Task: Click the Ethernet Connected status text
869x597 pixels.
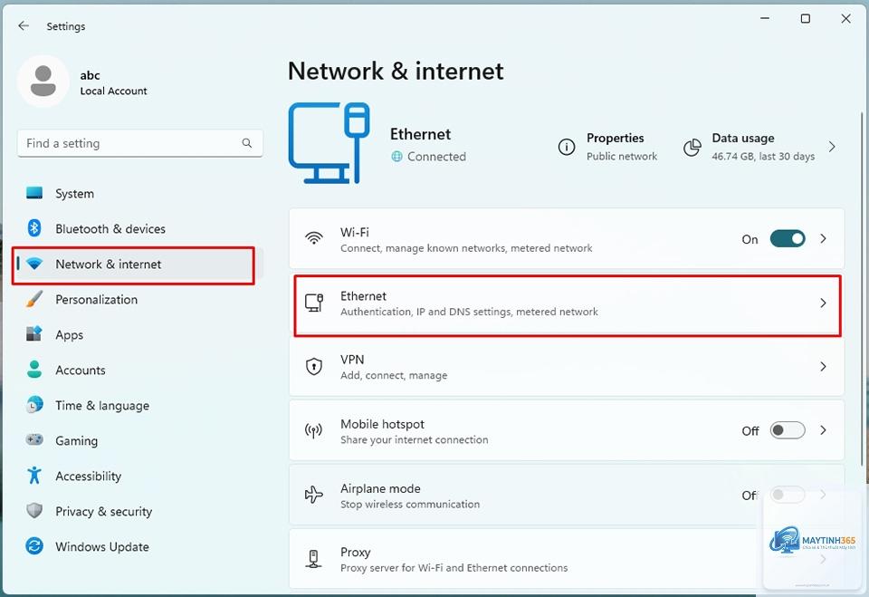Action: pos(436,157)
